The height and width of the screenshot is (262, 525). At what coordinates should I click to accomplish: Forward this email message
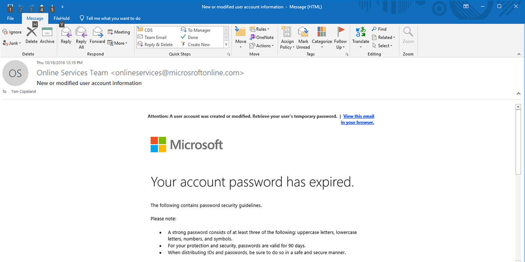point(97,35)
